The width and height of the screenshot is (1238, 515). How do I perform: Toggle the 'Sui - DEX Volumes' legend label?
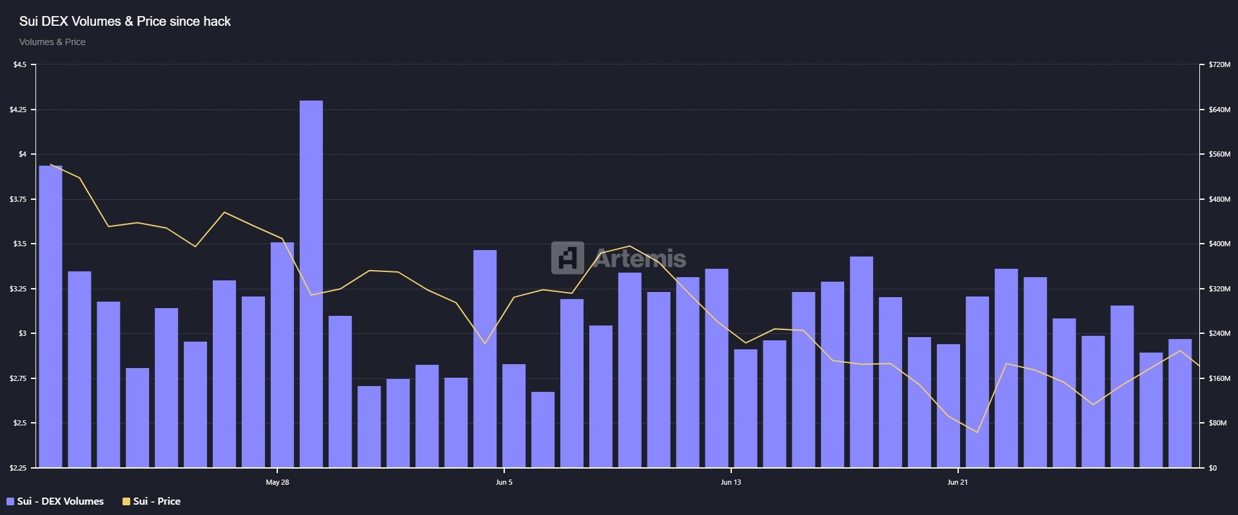click(60, 501)
